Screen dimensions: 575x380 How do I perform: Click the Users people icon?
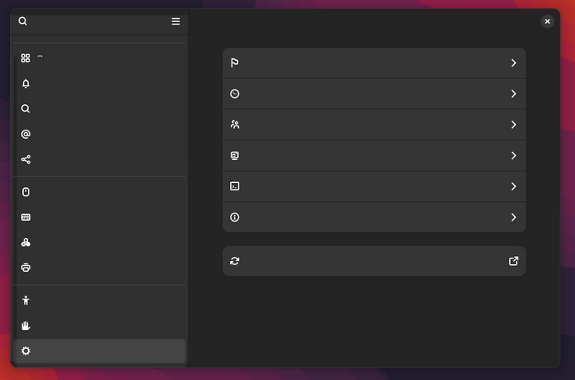pyautogui.click(x=235, y=125)
